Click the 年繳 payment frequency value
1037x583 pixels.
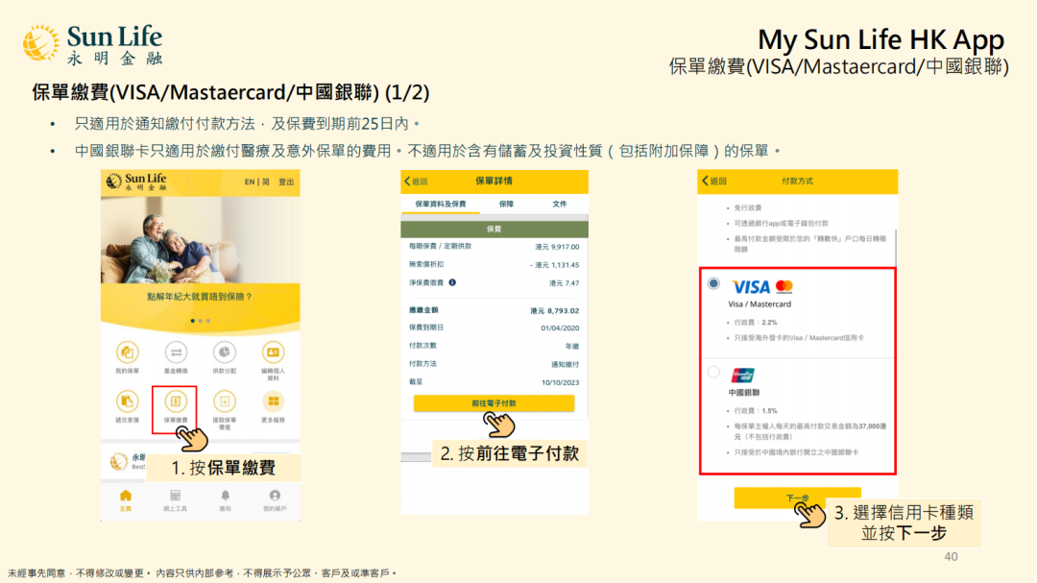click(x=572, y=346)
